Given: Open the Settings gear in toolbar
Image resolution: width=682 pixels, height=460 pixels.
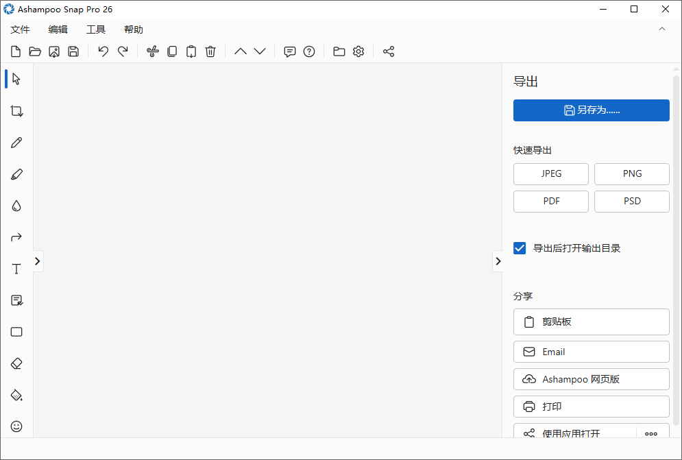Looking at the screenshot, I should [x=358, y=51].
